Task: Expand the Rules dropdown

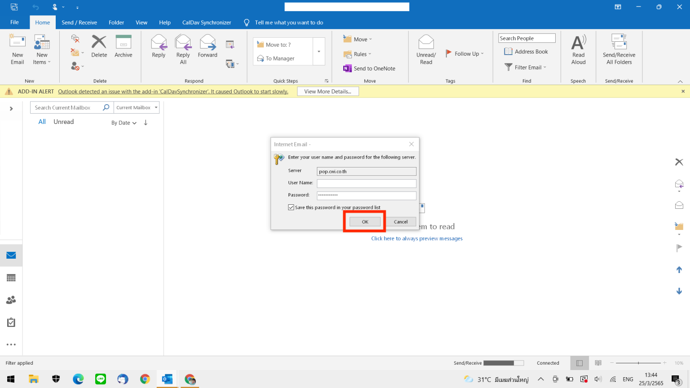Action: [x=358, y=54]
